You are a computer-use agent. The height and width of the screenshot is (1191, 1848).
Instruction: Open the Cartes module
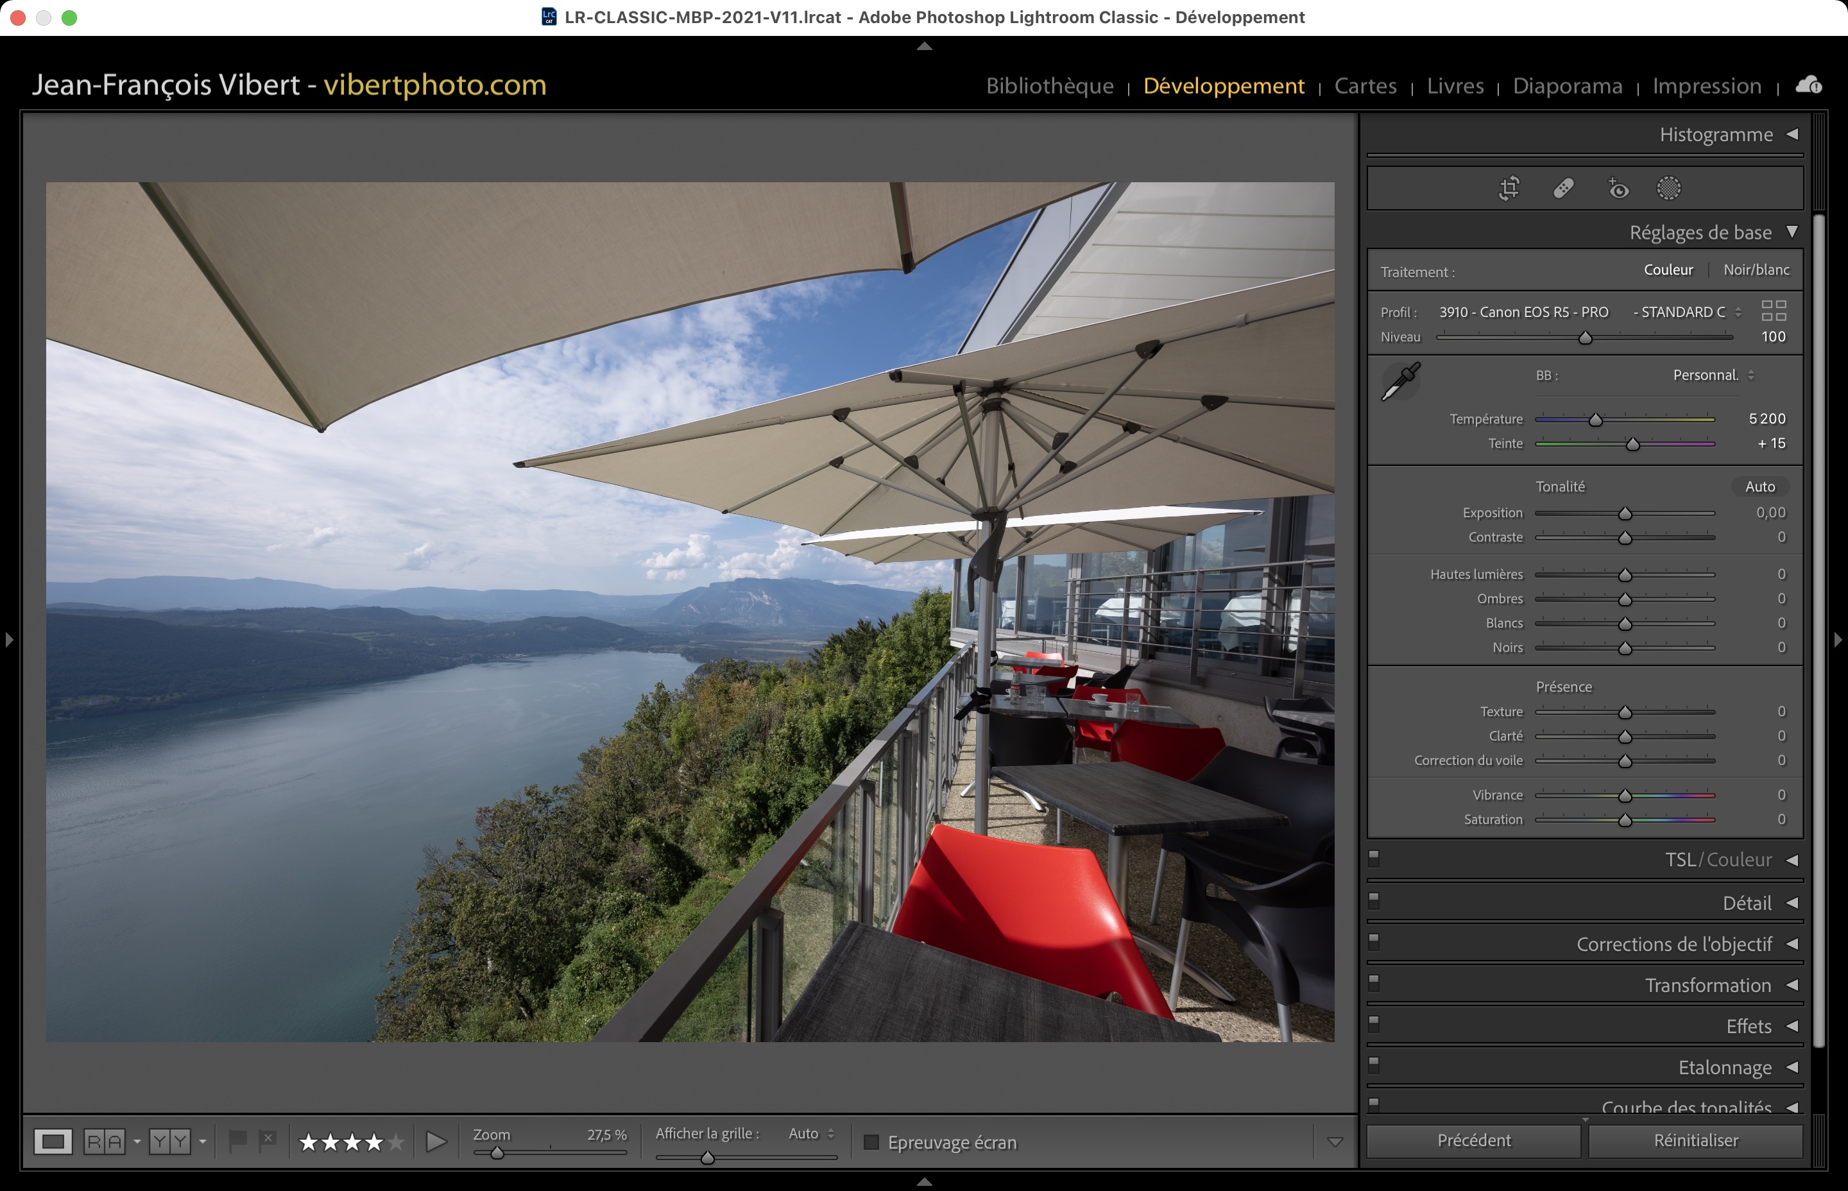pyautogui.click(x=1365, y=85)
